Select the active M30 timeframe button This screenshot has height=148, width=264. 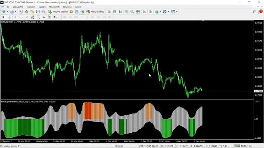82,17
